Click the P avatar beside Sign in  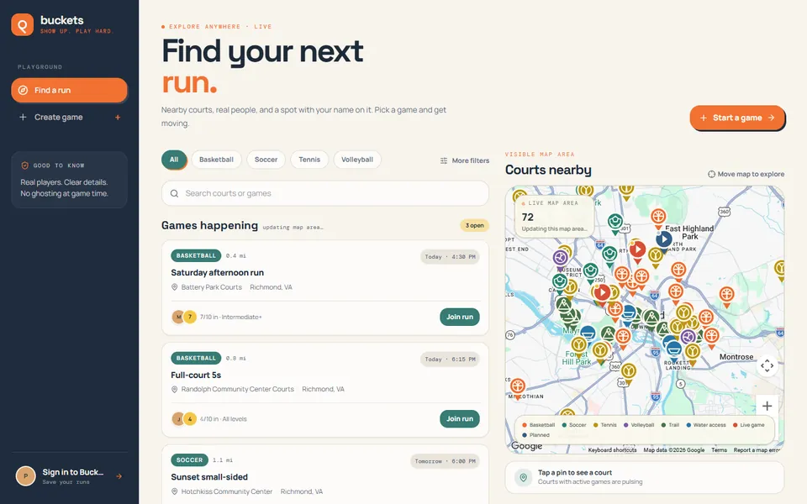[x=26, y=476]
